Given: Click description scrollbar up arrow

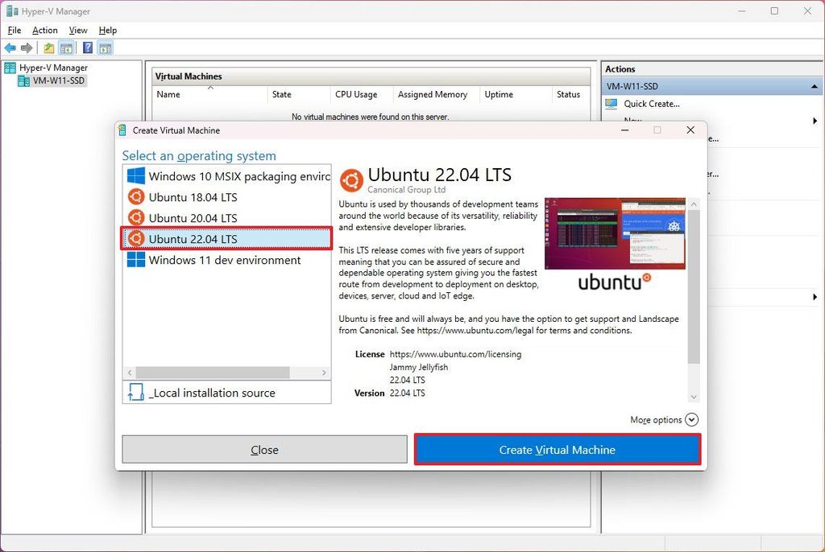Looking at the screenshot, I should tap(694, 204).
